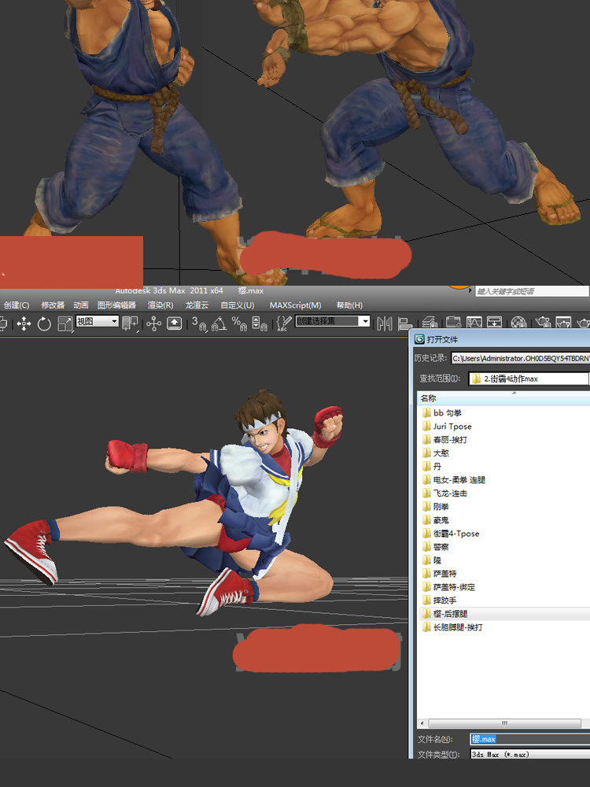Select the Move tool in the toolbar
This screenshot has width=590, height=787.
pyautogui.click(x=24, y=323)
